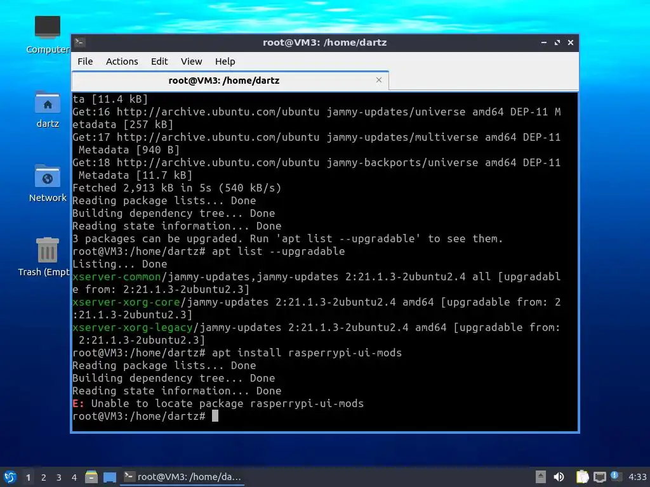Open the Network desktop icon
Image resolution: width=650 pixels, height=487 pixels.
tap(47, 183)
